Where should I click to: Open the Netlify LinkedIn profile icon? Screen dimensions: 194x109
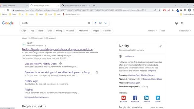[146, 98]
